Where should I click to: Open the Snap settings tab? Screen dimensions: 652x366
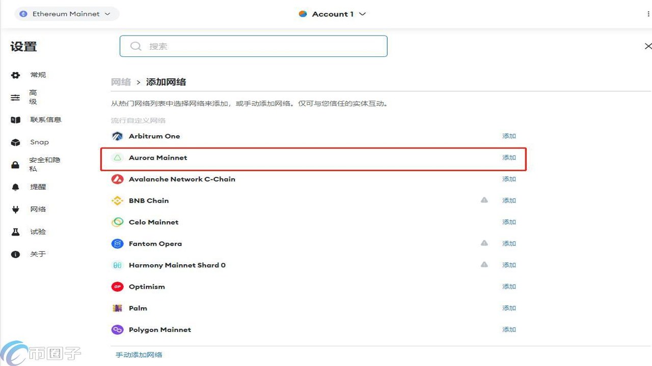(x=40, y=142)
